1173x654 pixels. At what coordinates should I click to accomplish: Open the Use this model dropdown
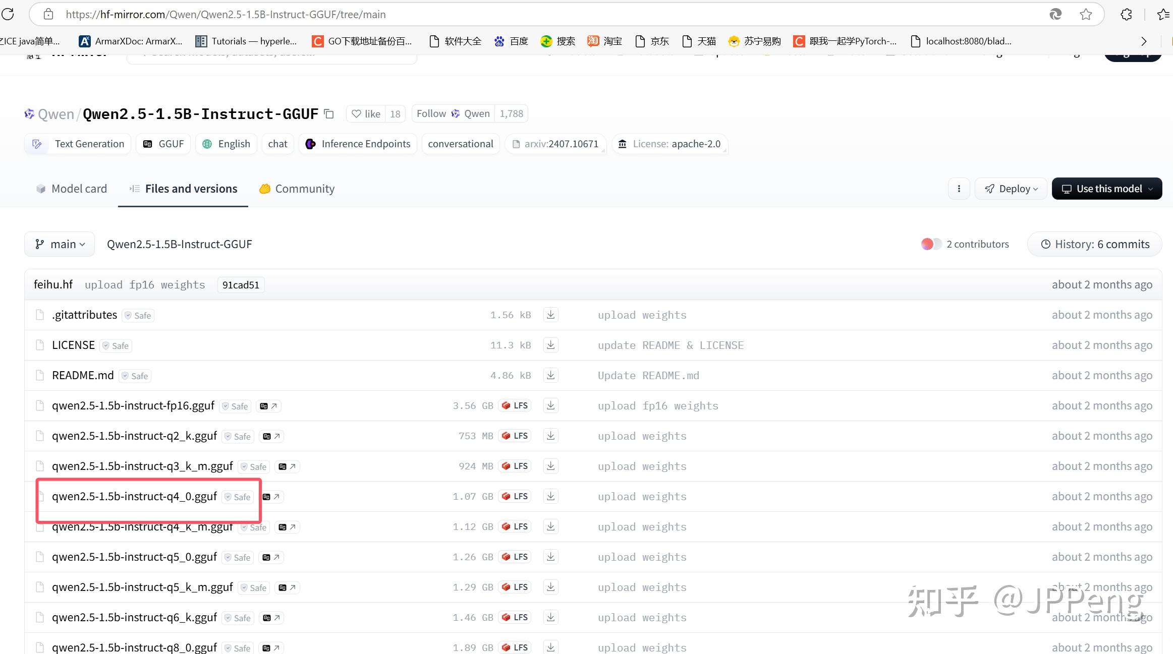1107,189
